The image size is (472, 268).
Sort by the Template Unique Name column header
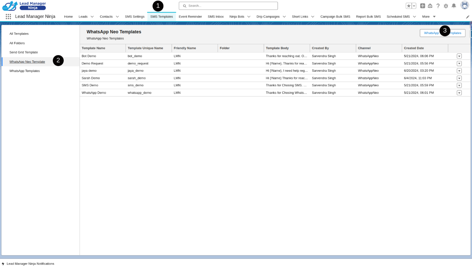pyautogui.click(x=149, y=48)
